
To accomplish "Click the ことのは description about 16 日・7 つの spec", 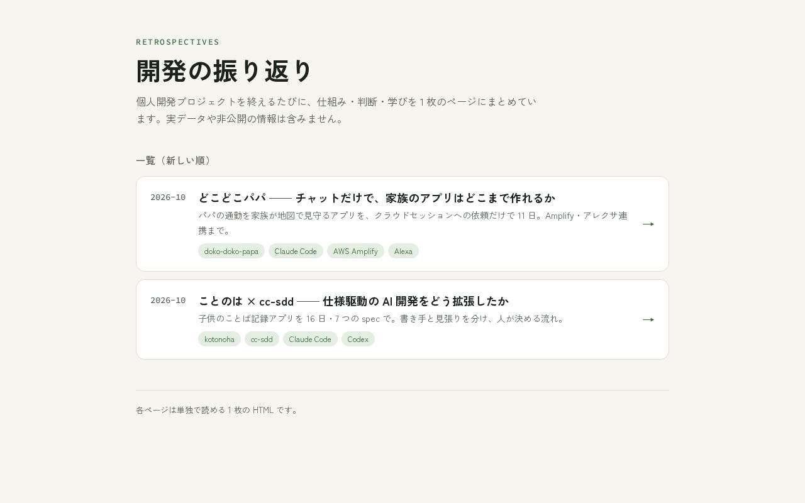I will click(x=382, y=319).
